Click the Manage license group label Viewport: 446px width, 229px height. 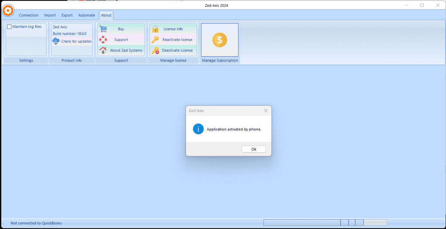point(173,60)
